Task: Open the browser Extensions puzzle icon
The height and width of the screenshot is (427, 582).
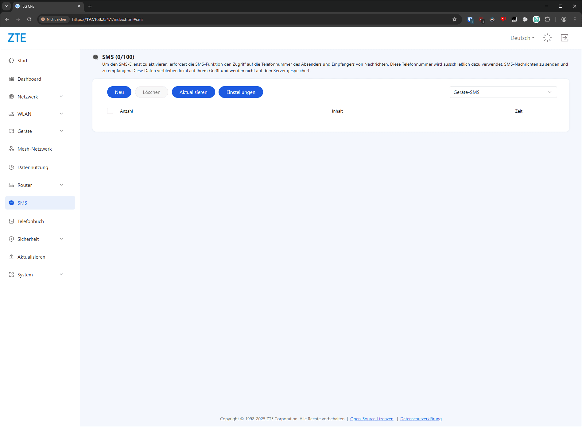Action: tap(547, 19)
